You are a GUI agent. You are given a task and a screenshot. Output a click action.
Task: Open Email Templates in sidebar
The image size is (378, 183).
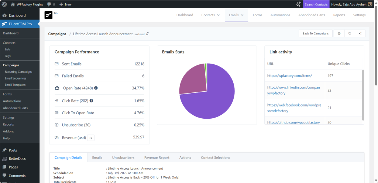15,85
